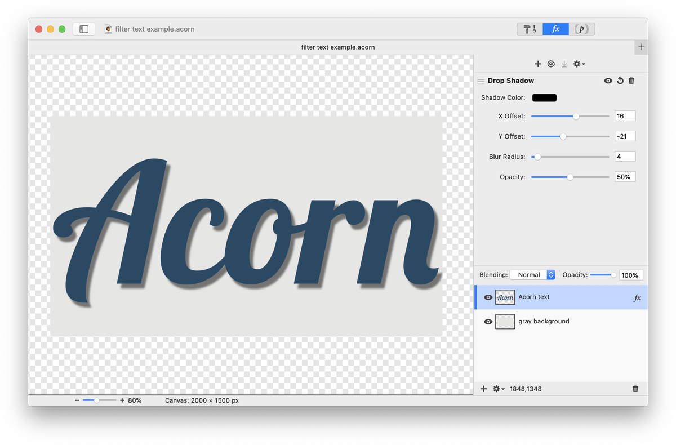Delete the selected layer with trash icon
This screenshot has width=676, height=445.
click(x=635, y=389)
